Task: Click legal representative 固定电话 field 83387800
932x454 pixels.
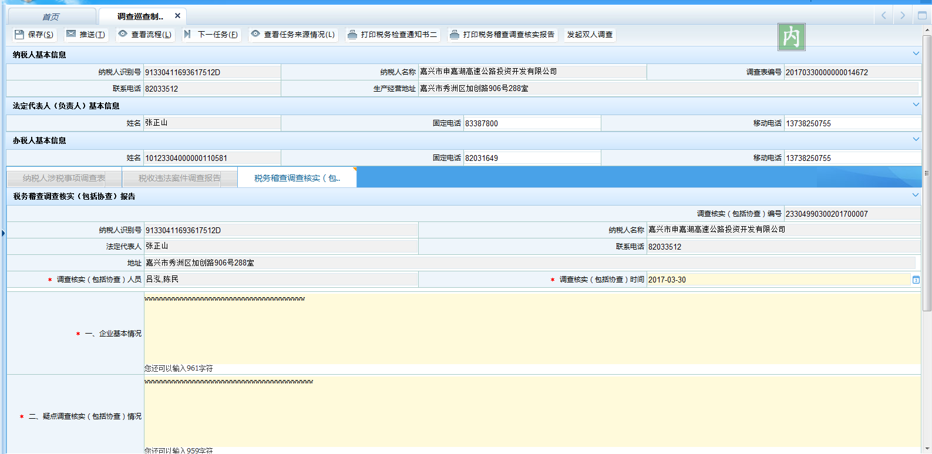Action: 532,123
